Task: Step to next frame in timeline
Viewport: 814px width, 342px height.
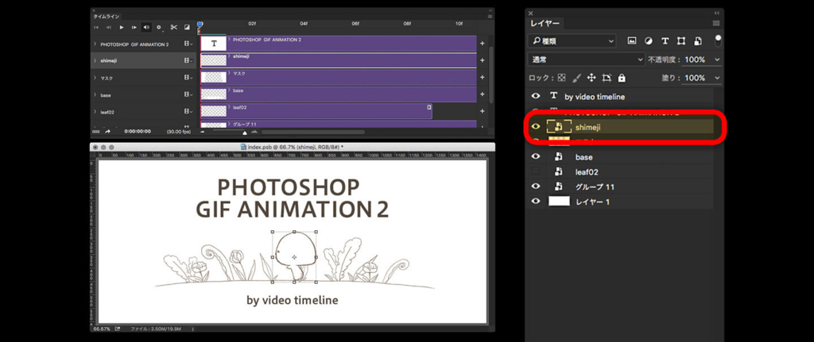Action: pyautogui.click(x=134, y=27)
